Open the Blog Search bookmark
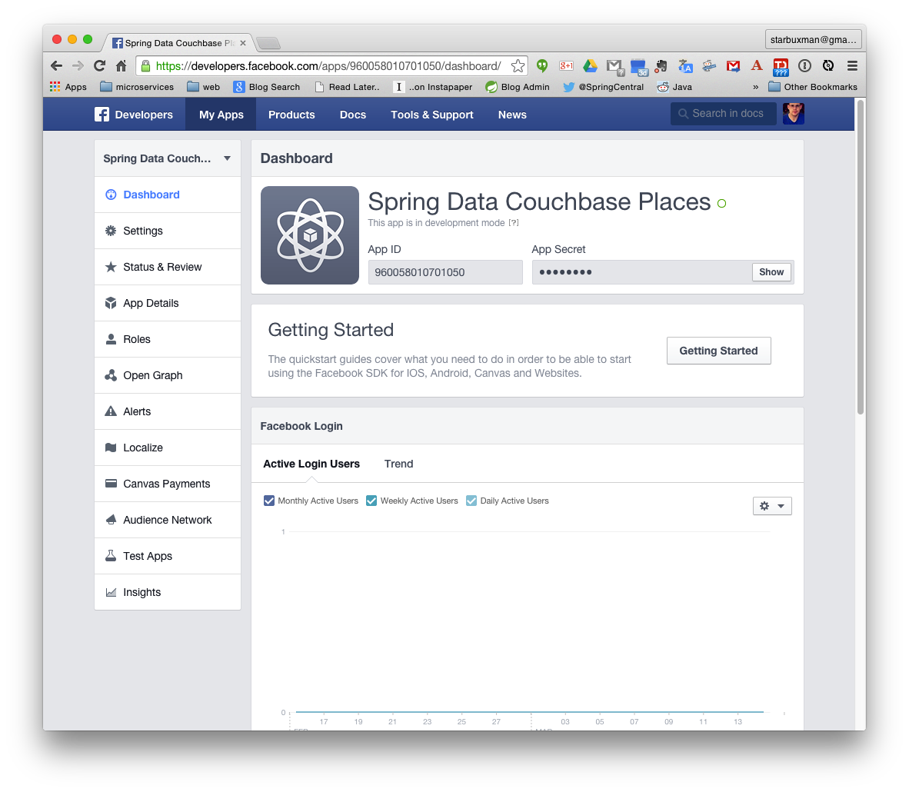The height and width of the screenshot is (792, 909). coord(267,87)
